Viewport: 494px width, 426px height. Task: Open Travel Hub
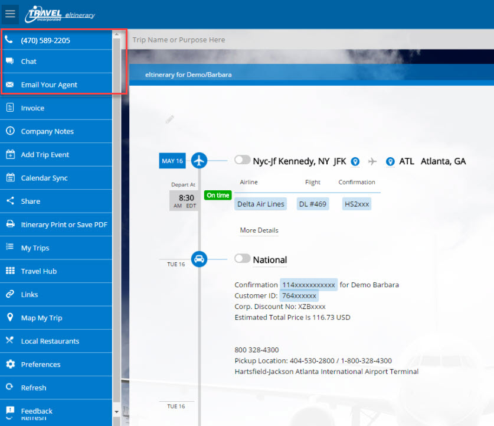(x=56, y=271)
